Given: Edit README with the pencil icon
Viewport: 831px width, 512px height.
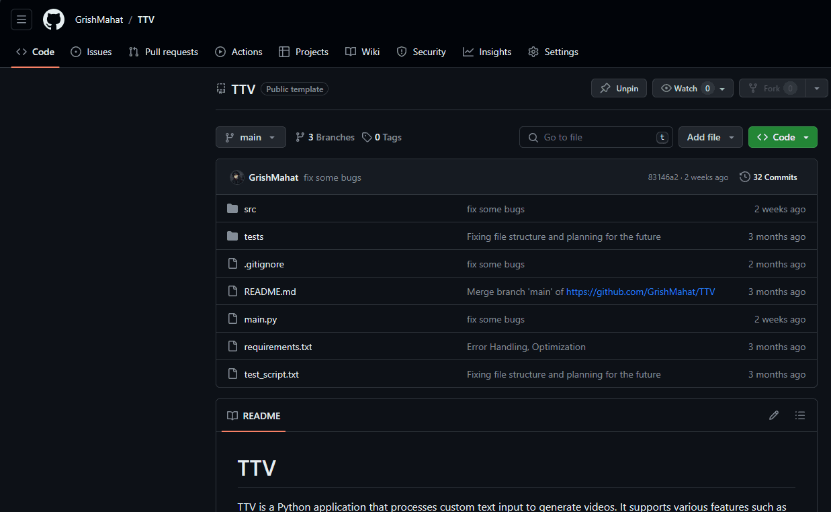Looking at the screenshot, I should (x=774, y=415).
